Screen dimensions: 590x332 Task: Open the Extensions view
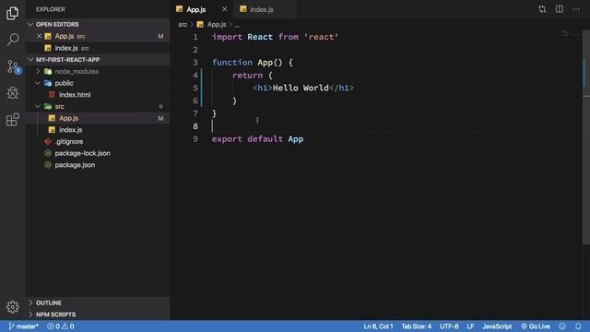coord(12,119)
